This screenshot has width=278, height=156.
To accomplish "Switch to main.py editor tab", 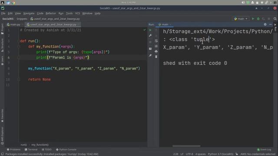I will tap(13, 25).
